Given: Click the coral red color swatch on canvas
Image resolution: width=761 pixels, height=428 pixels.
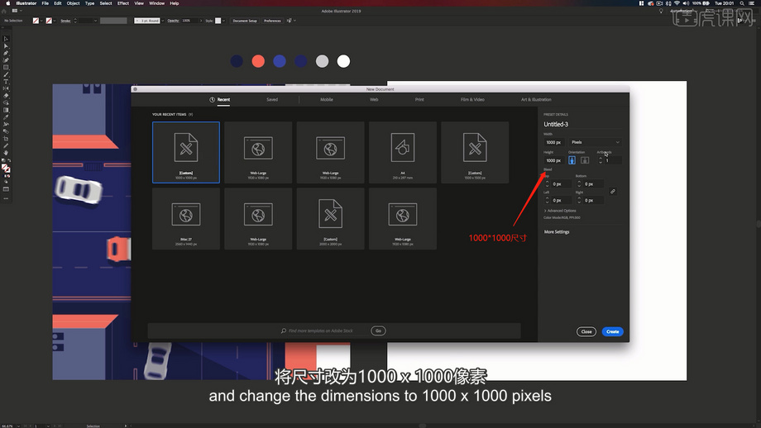Looking at the screenshot, I should pyautogui.click(x=258, y=61).
